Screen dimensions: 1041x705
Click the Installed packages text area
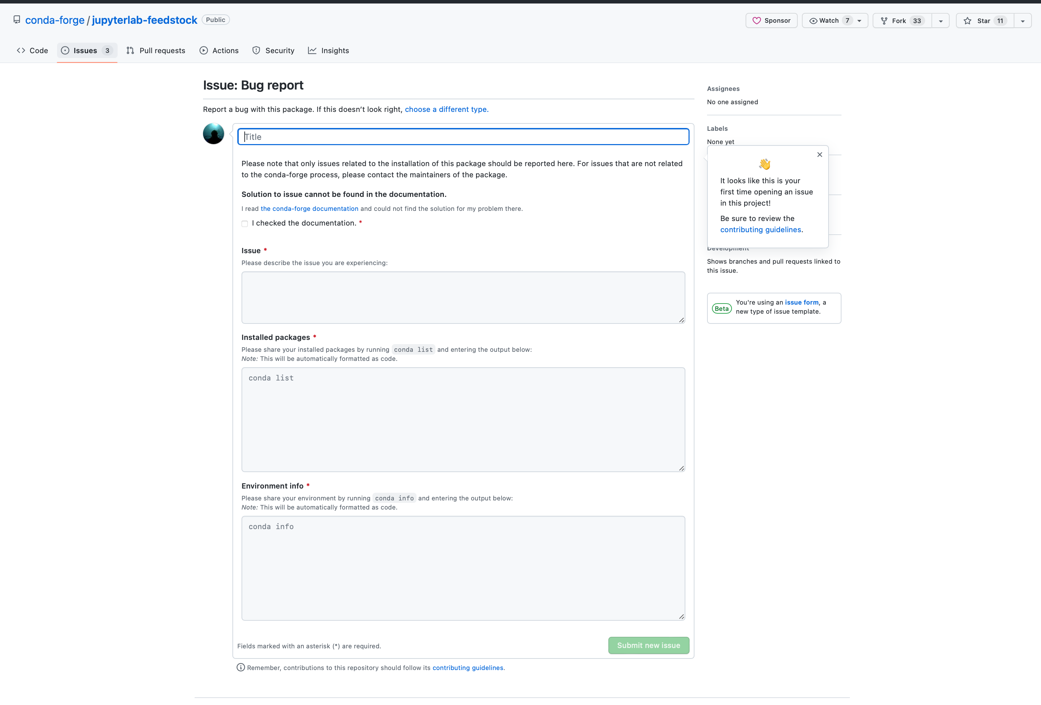463,419
